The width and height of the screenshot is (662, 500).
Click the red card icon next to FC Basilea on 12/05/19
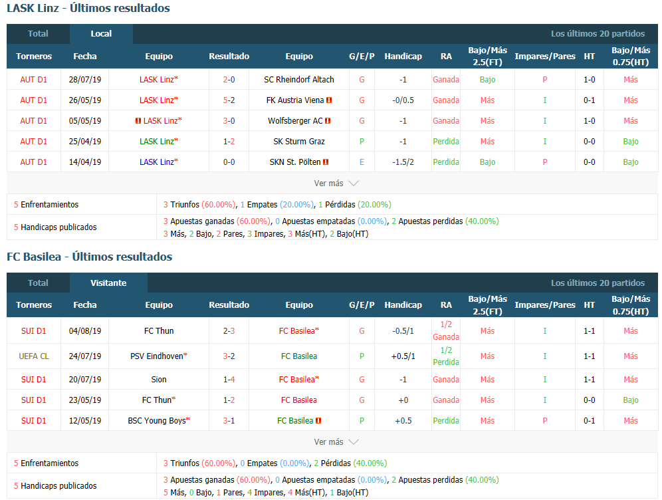click(318, 421)
